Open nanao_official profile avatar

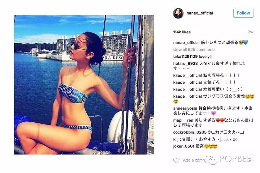pos(178,13)
